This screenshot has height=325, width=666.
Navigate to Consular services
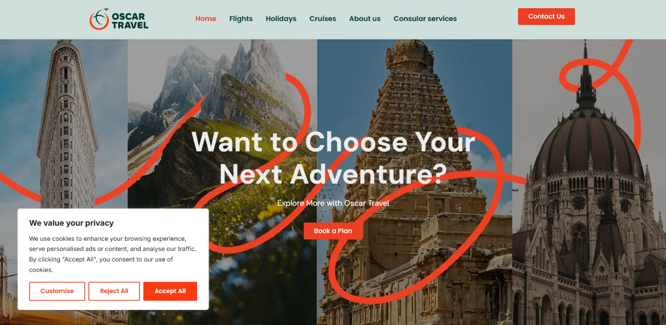tap(425, 19)
